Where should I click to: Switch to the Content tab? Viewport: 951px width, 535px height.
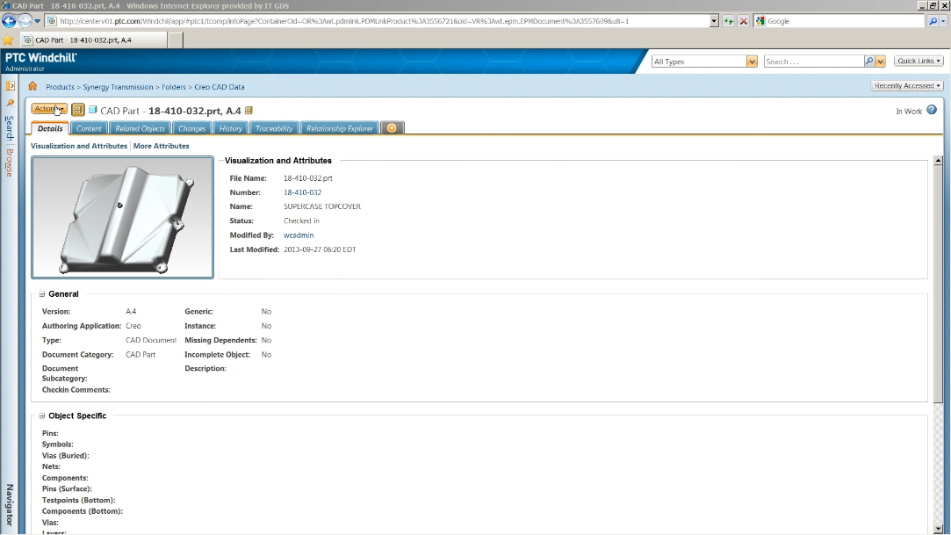click(x=89, y=128)
